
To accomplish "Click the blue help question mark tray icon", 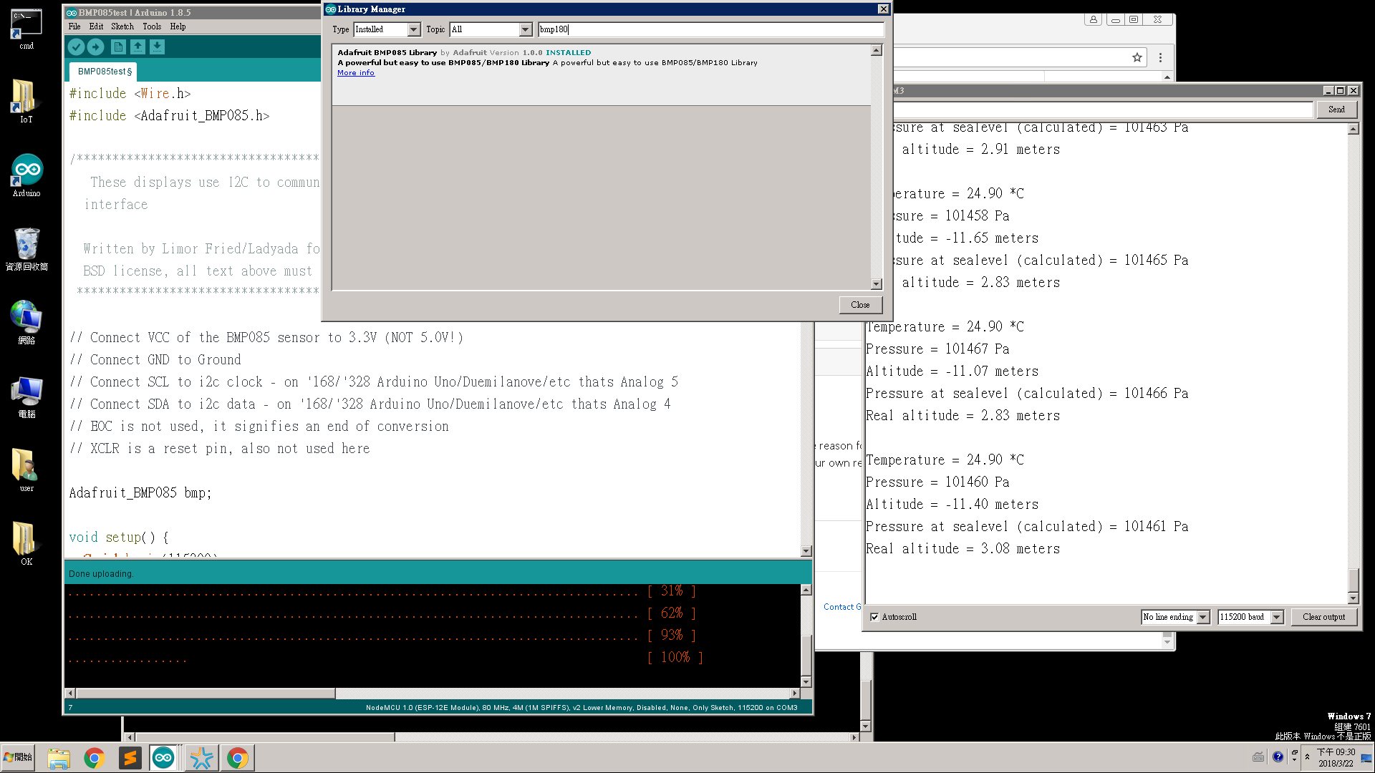I will tap(1278, 757).
